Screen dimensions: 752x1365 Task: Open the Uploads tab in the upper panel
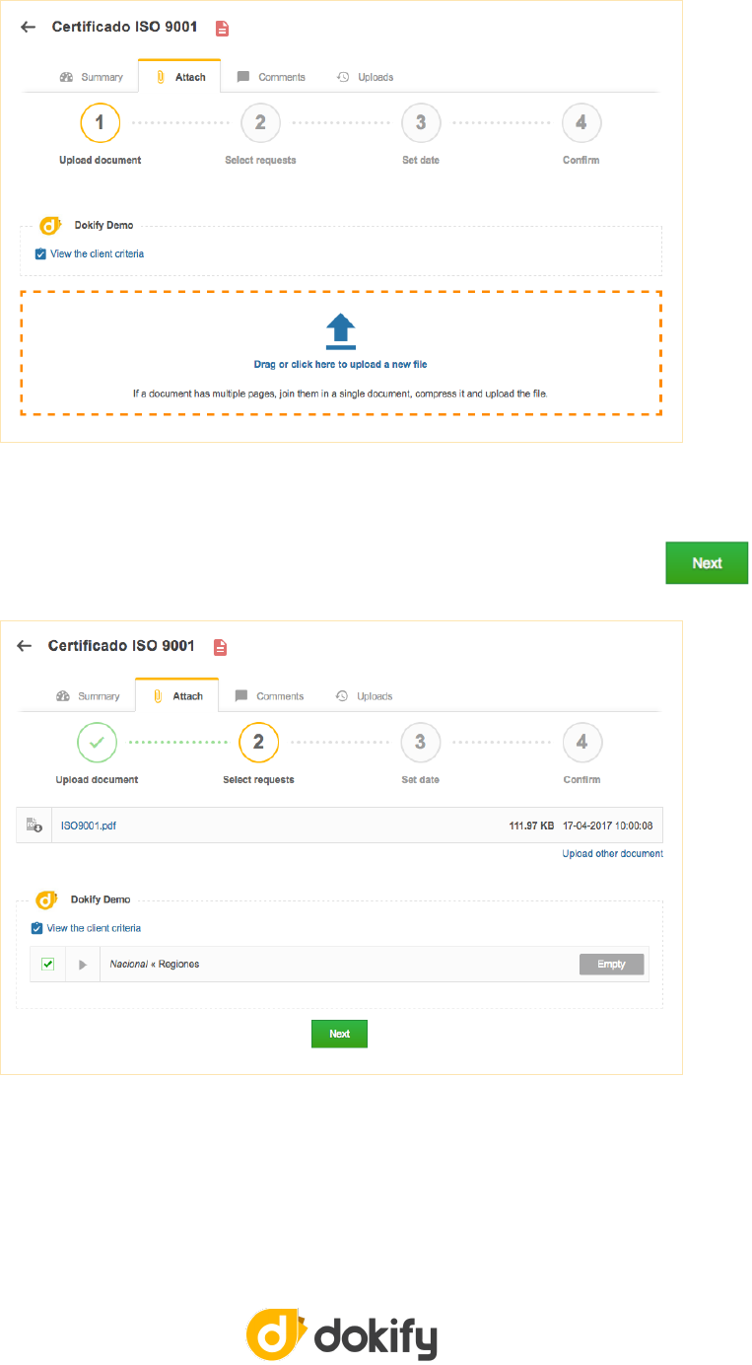[x=366, y=77]
